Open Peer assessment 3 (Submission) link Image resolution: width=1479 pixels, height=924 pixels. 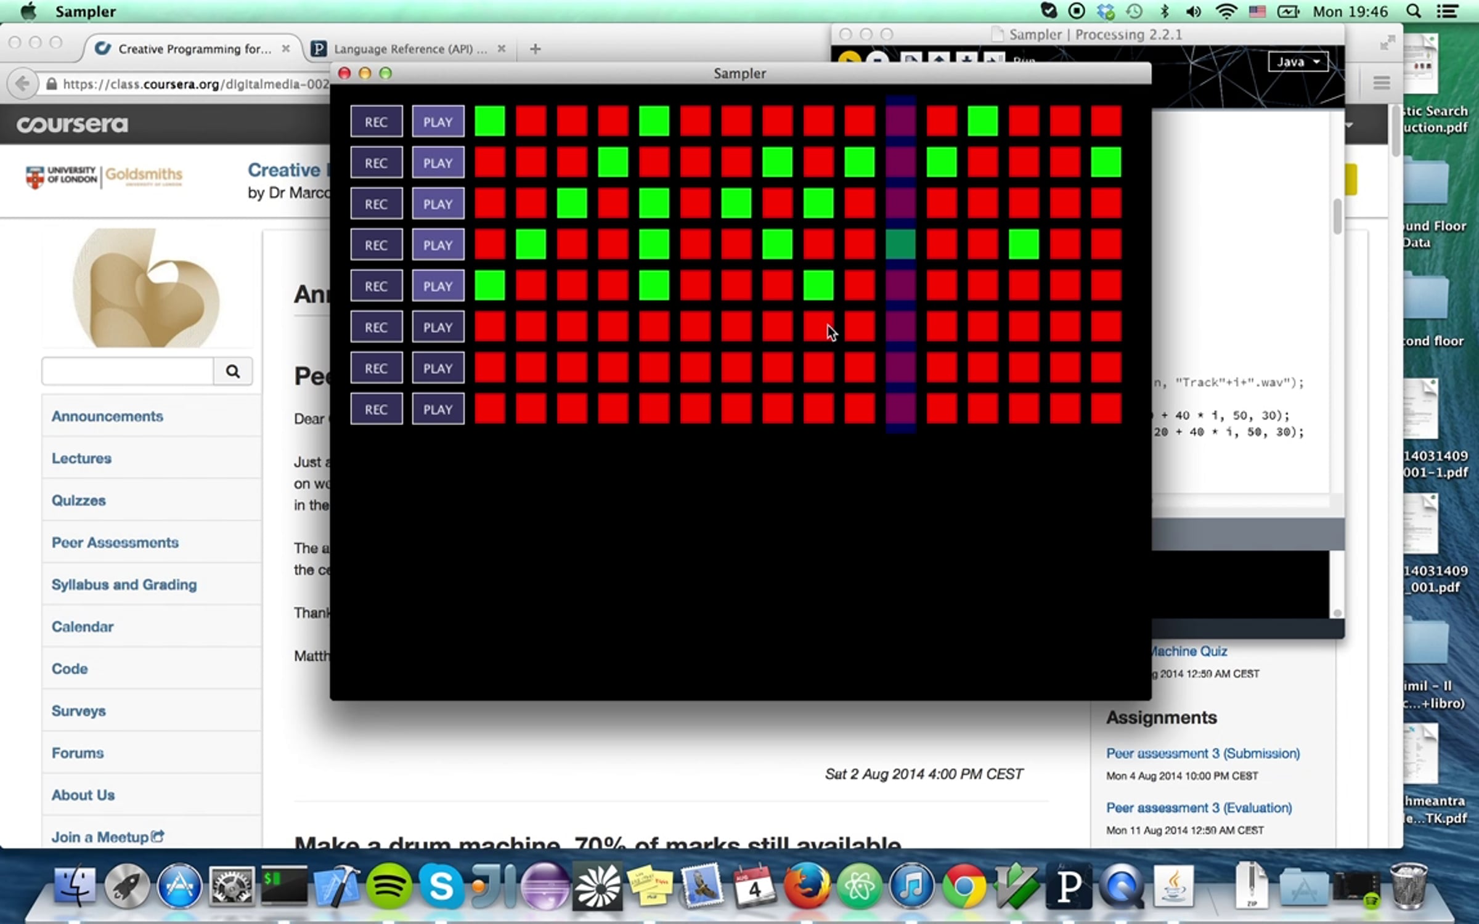point(1202,753)
